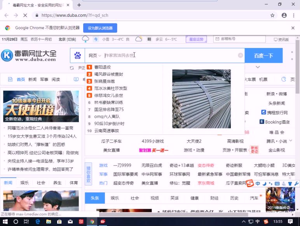300x226 pixels.
Task: Click the 设为默认浏览器 button
Action: click(100, 28)
